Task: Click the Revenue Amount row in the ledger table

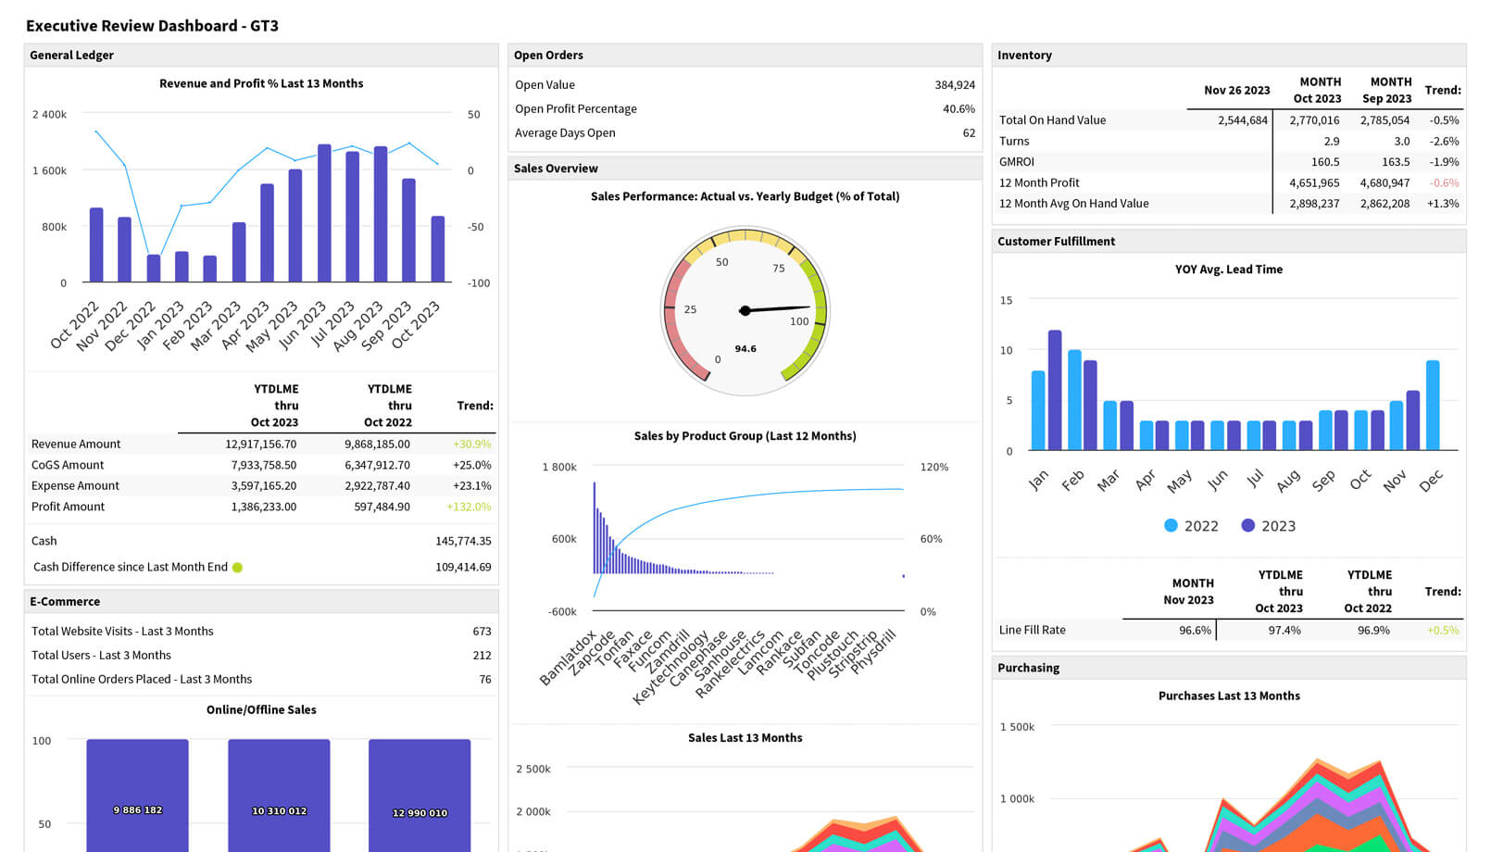Action: [75, 444]
